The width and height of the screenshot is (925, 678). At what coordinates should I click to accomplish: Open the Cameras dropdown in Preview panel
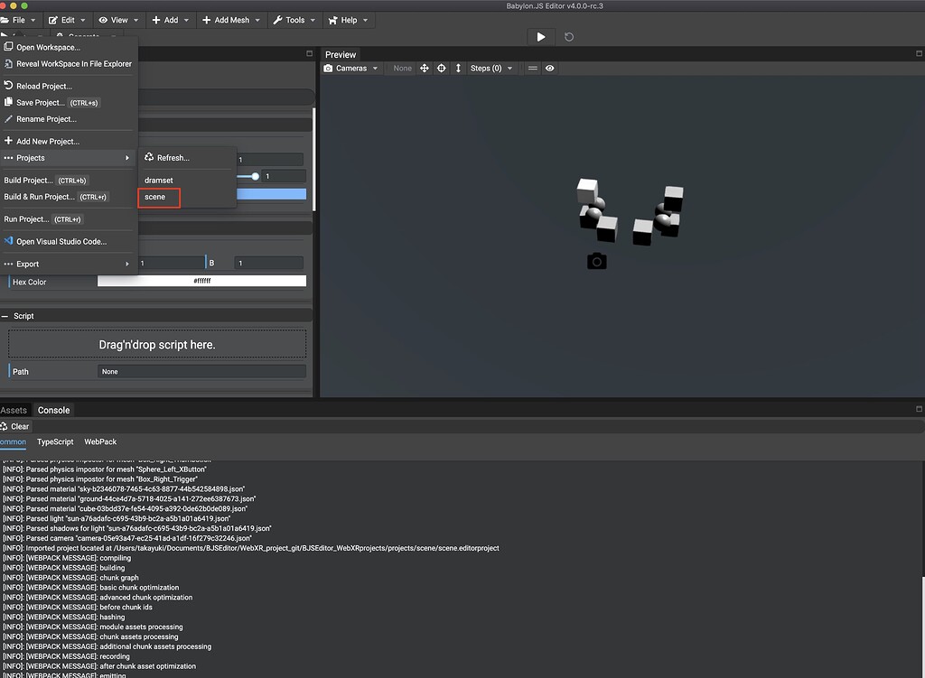352,68
